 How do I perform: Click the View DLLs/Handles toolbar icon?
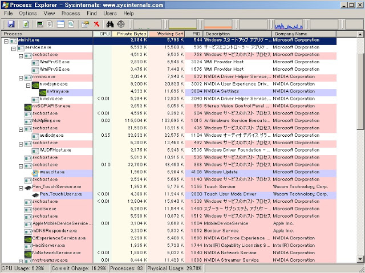(x=71, y=24)
